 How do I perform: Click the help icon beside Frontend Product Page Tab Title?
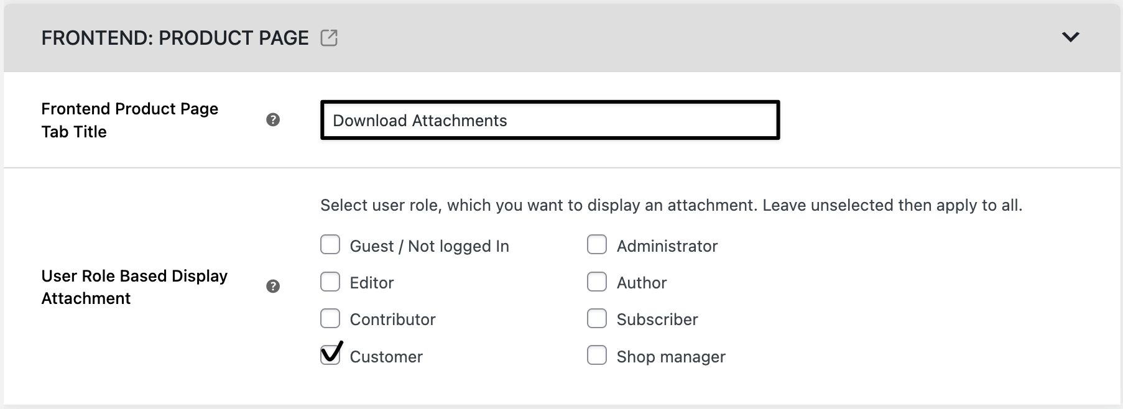(272, 119)
